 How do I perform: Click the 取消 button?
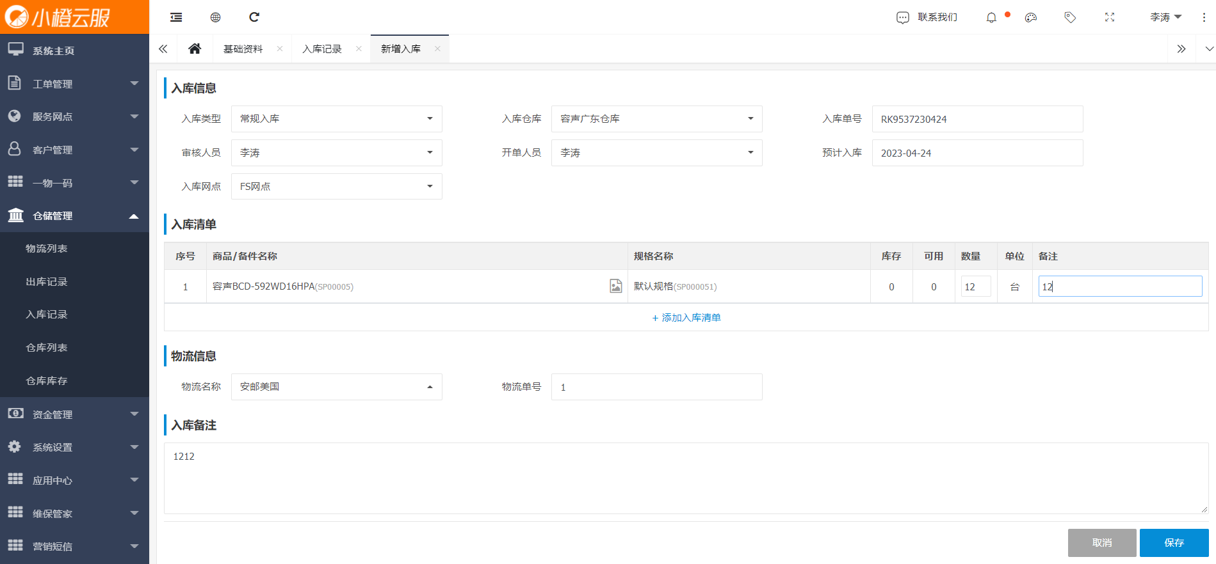(x=1102, y=543)
